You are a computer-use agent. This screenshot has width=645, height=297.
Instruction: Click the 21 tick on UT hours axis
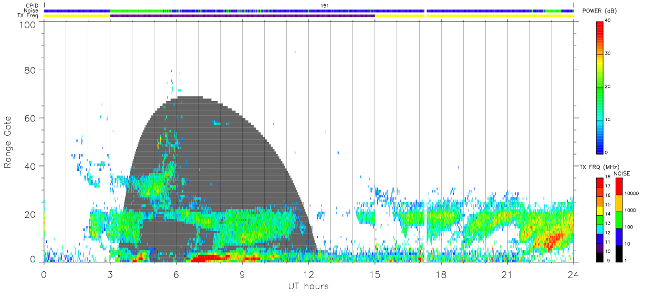click(507, 273)
